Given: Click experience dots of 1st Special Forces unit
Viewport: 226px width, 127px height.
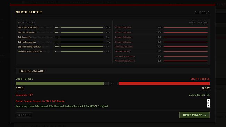Looking at the screenshot, I should [57, 37].
